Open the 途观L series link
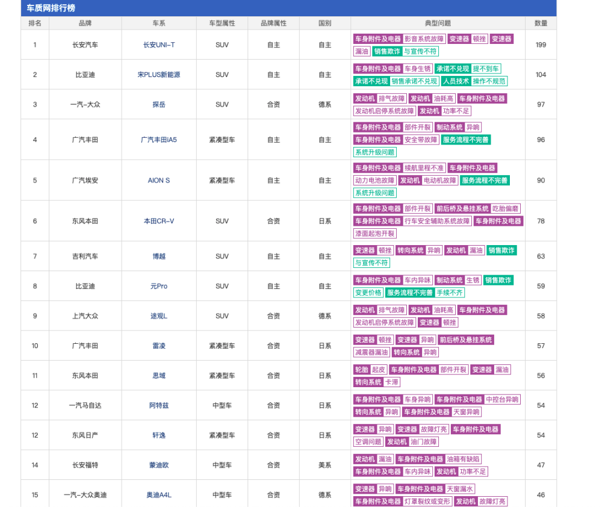The width and height of the screenshot is (602, 507). 159,316
